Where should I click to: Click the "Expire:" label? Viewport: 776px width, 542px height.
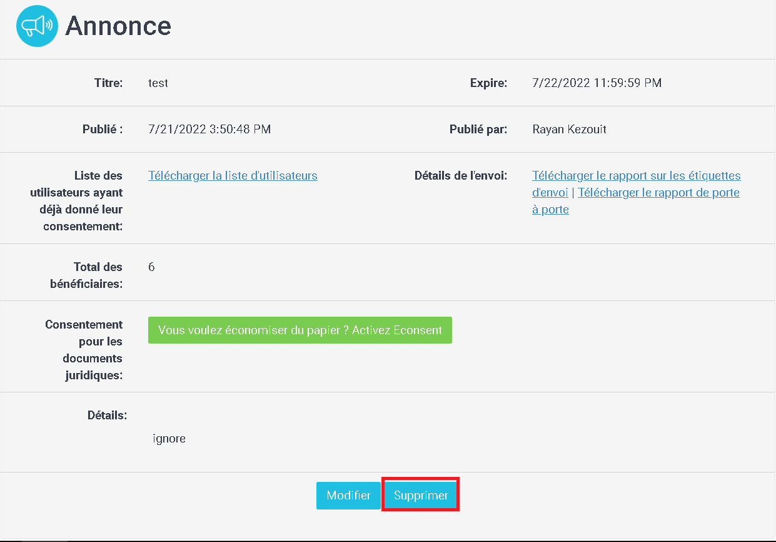[488, 83]
